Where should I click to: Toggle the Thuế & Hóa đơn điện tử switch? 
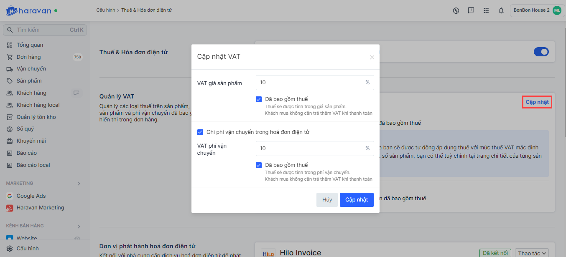[x=541, y=52]
